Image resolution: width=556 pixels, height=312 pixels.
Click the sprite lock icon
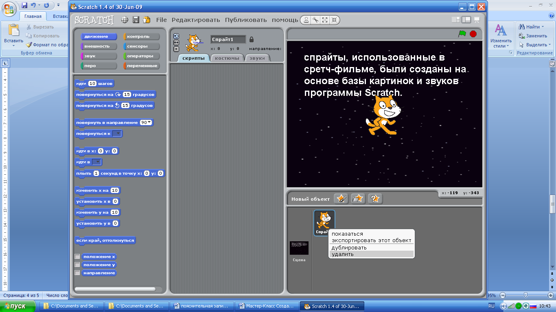point(252,39)
